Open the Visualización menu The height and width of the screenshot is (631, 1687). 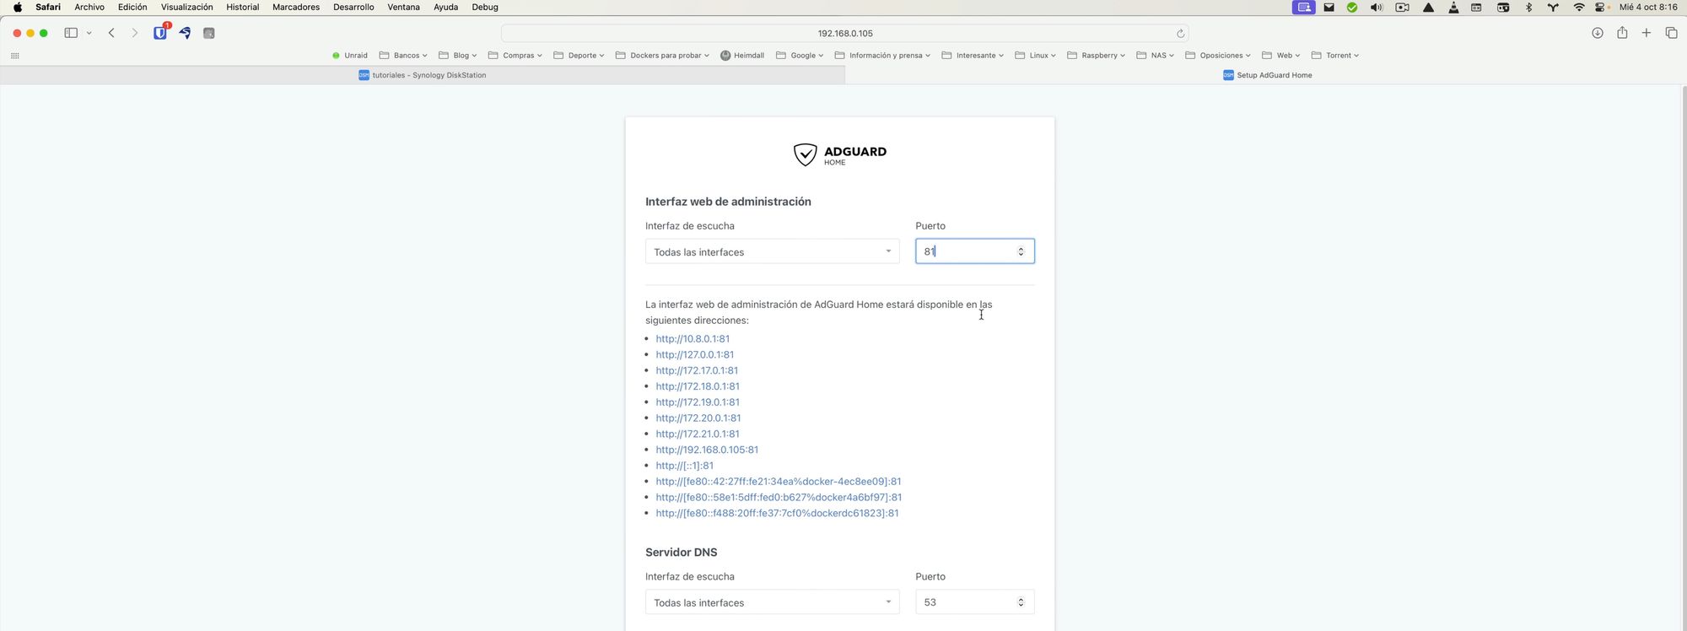[x=186, y=7]
